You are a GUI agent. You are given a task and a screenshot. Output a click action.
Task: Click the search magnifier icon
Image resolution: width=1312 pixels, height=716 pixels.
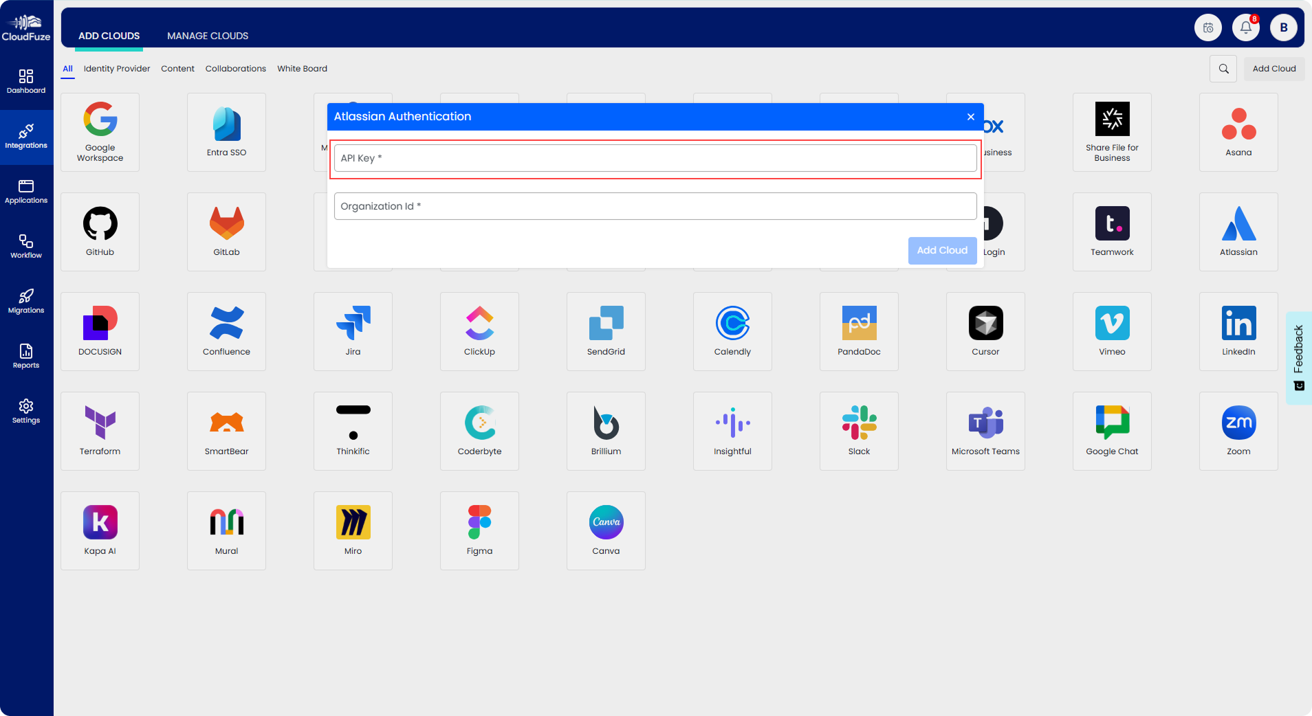click(x=1223, y=69)
